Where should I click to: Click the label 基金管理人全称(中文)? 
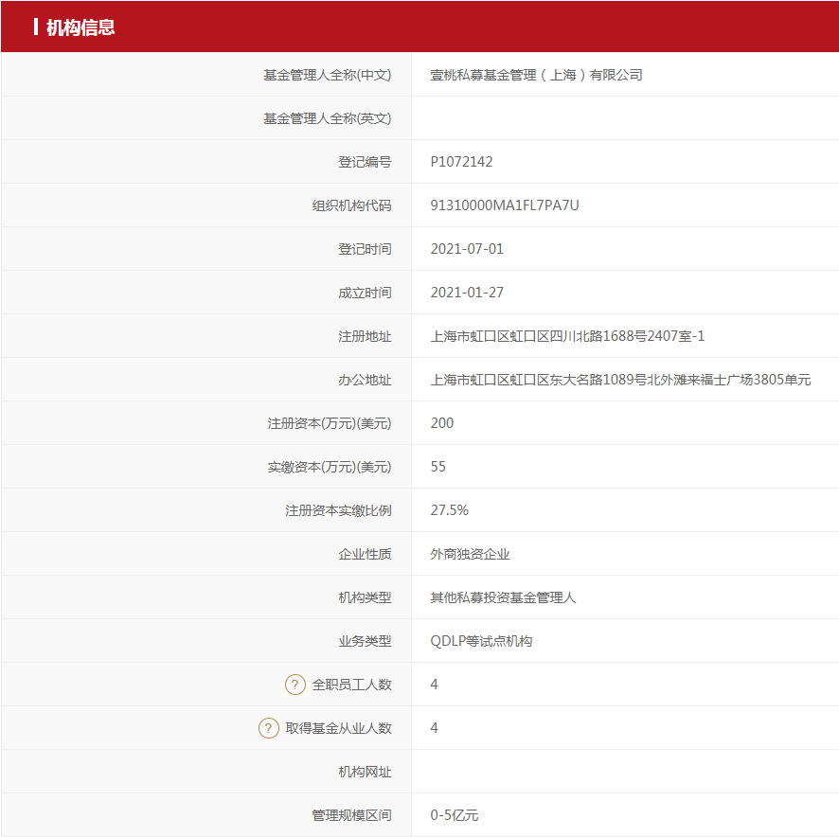coord(327,75)
